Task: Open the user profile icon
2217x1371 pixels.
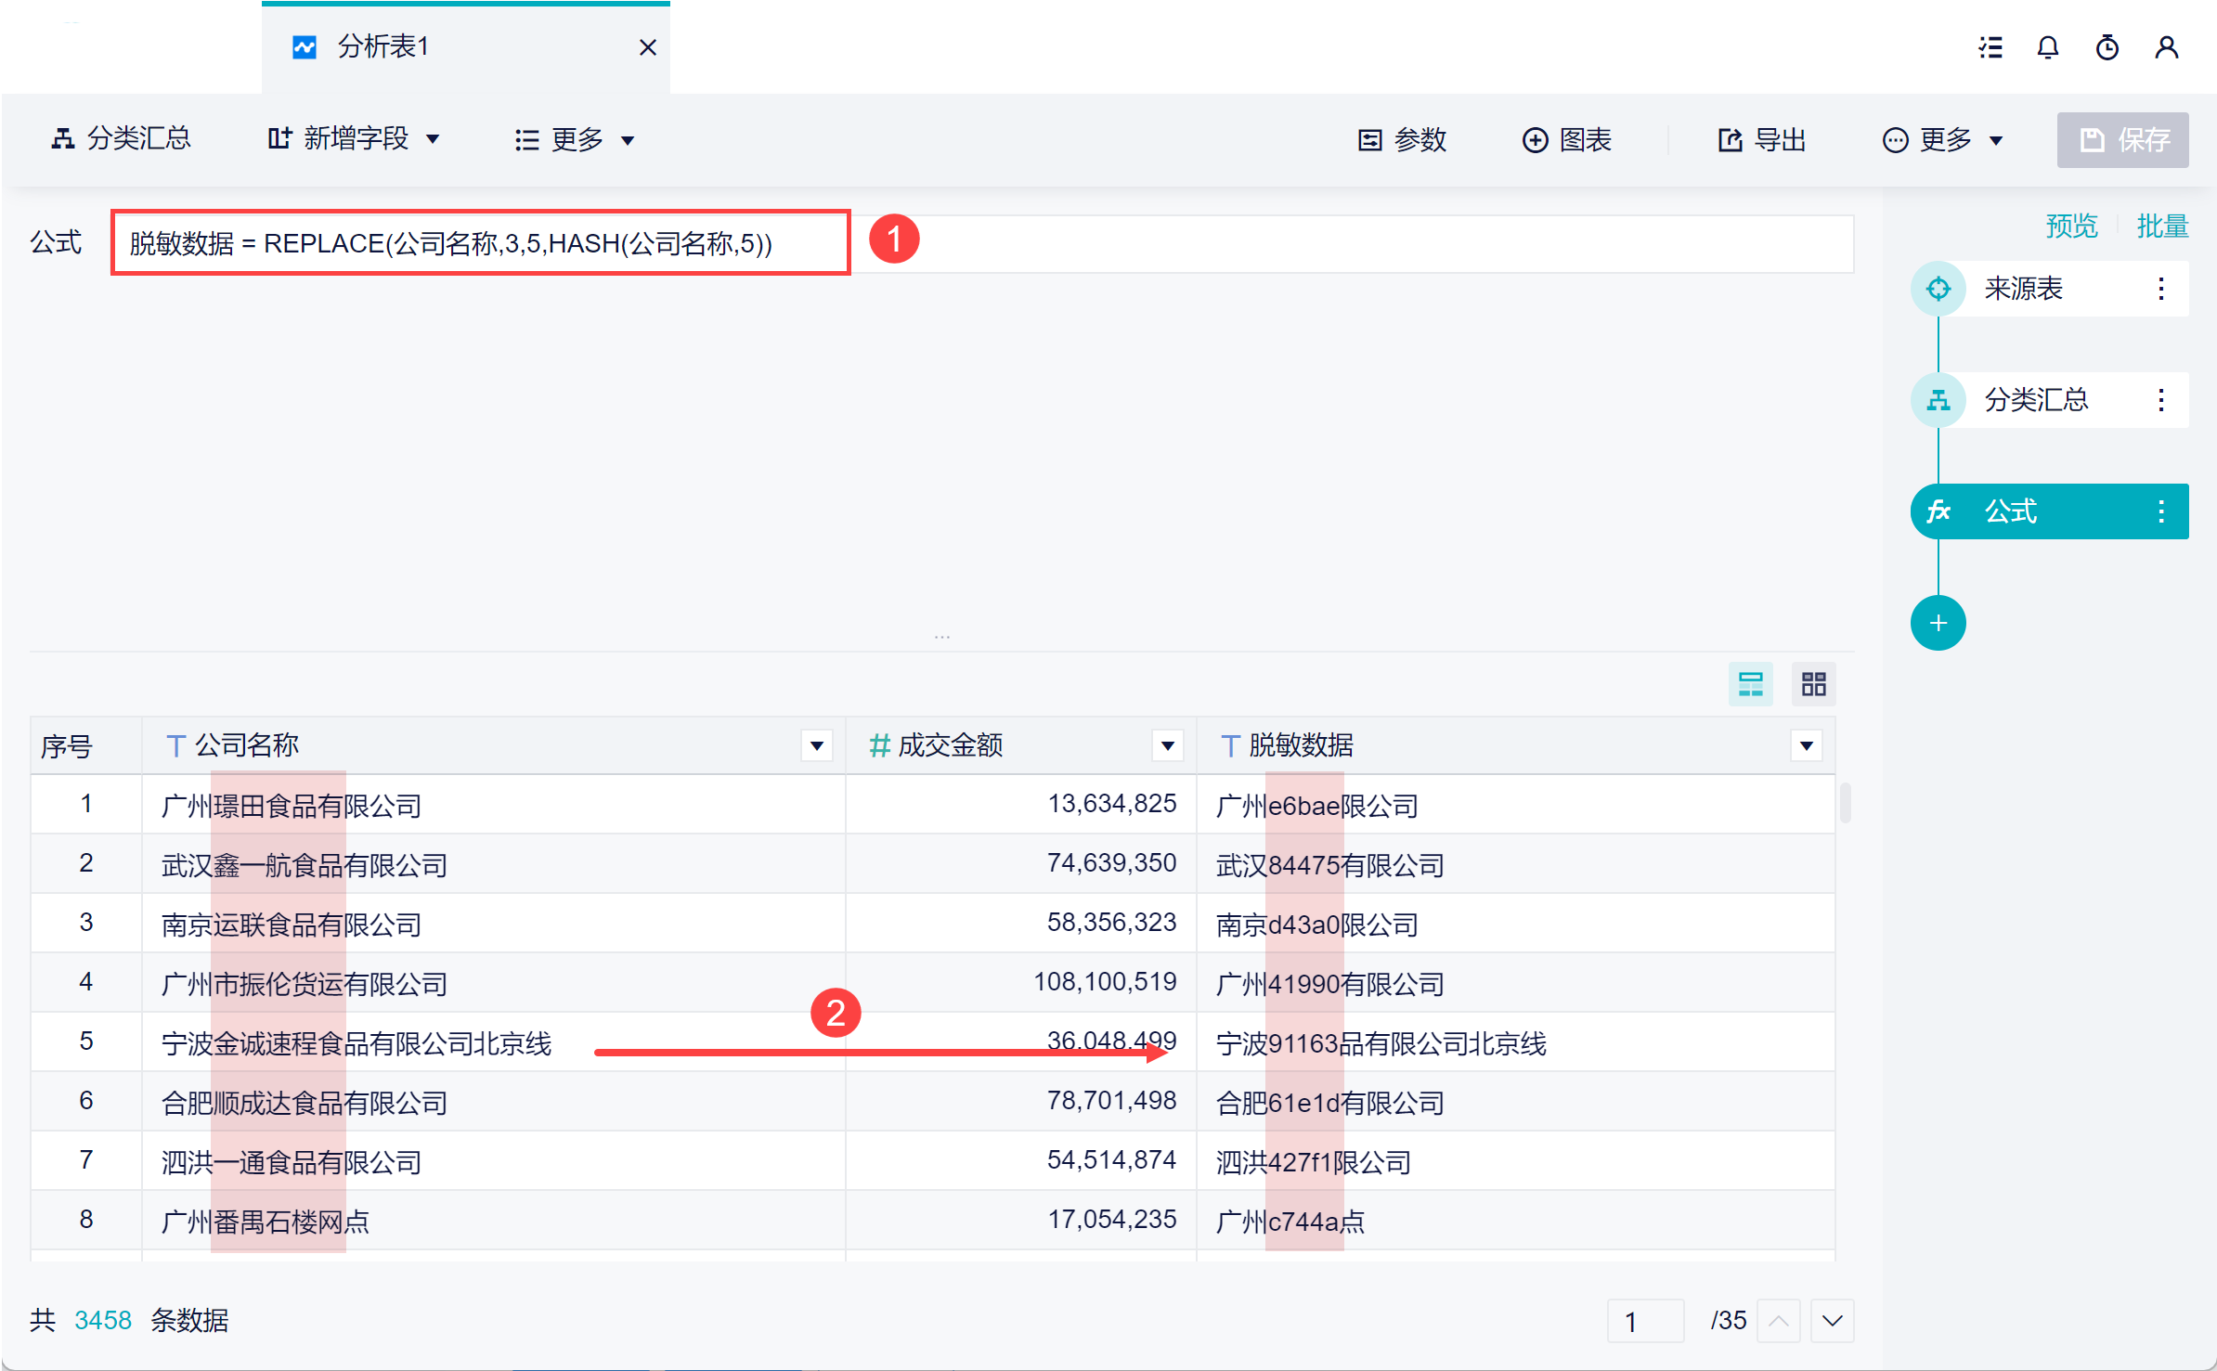Action: (x=2166, y=47)
